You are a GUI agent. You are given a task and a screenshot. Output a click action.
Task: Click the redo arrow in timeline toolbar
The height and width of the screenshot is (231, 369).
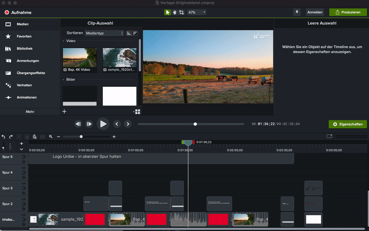(x=11, y=136)
